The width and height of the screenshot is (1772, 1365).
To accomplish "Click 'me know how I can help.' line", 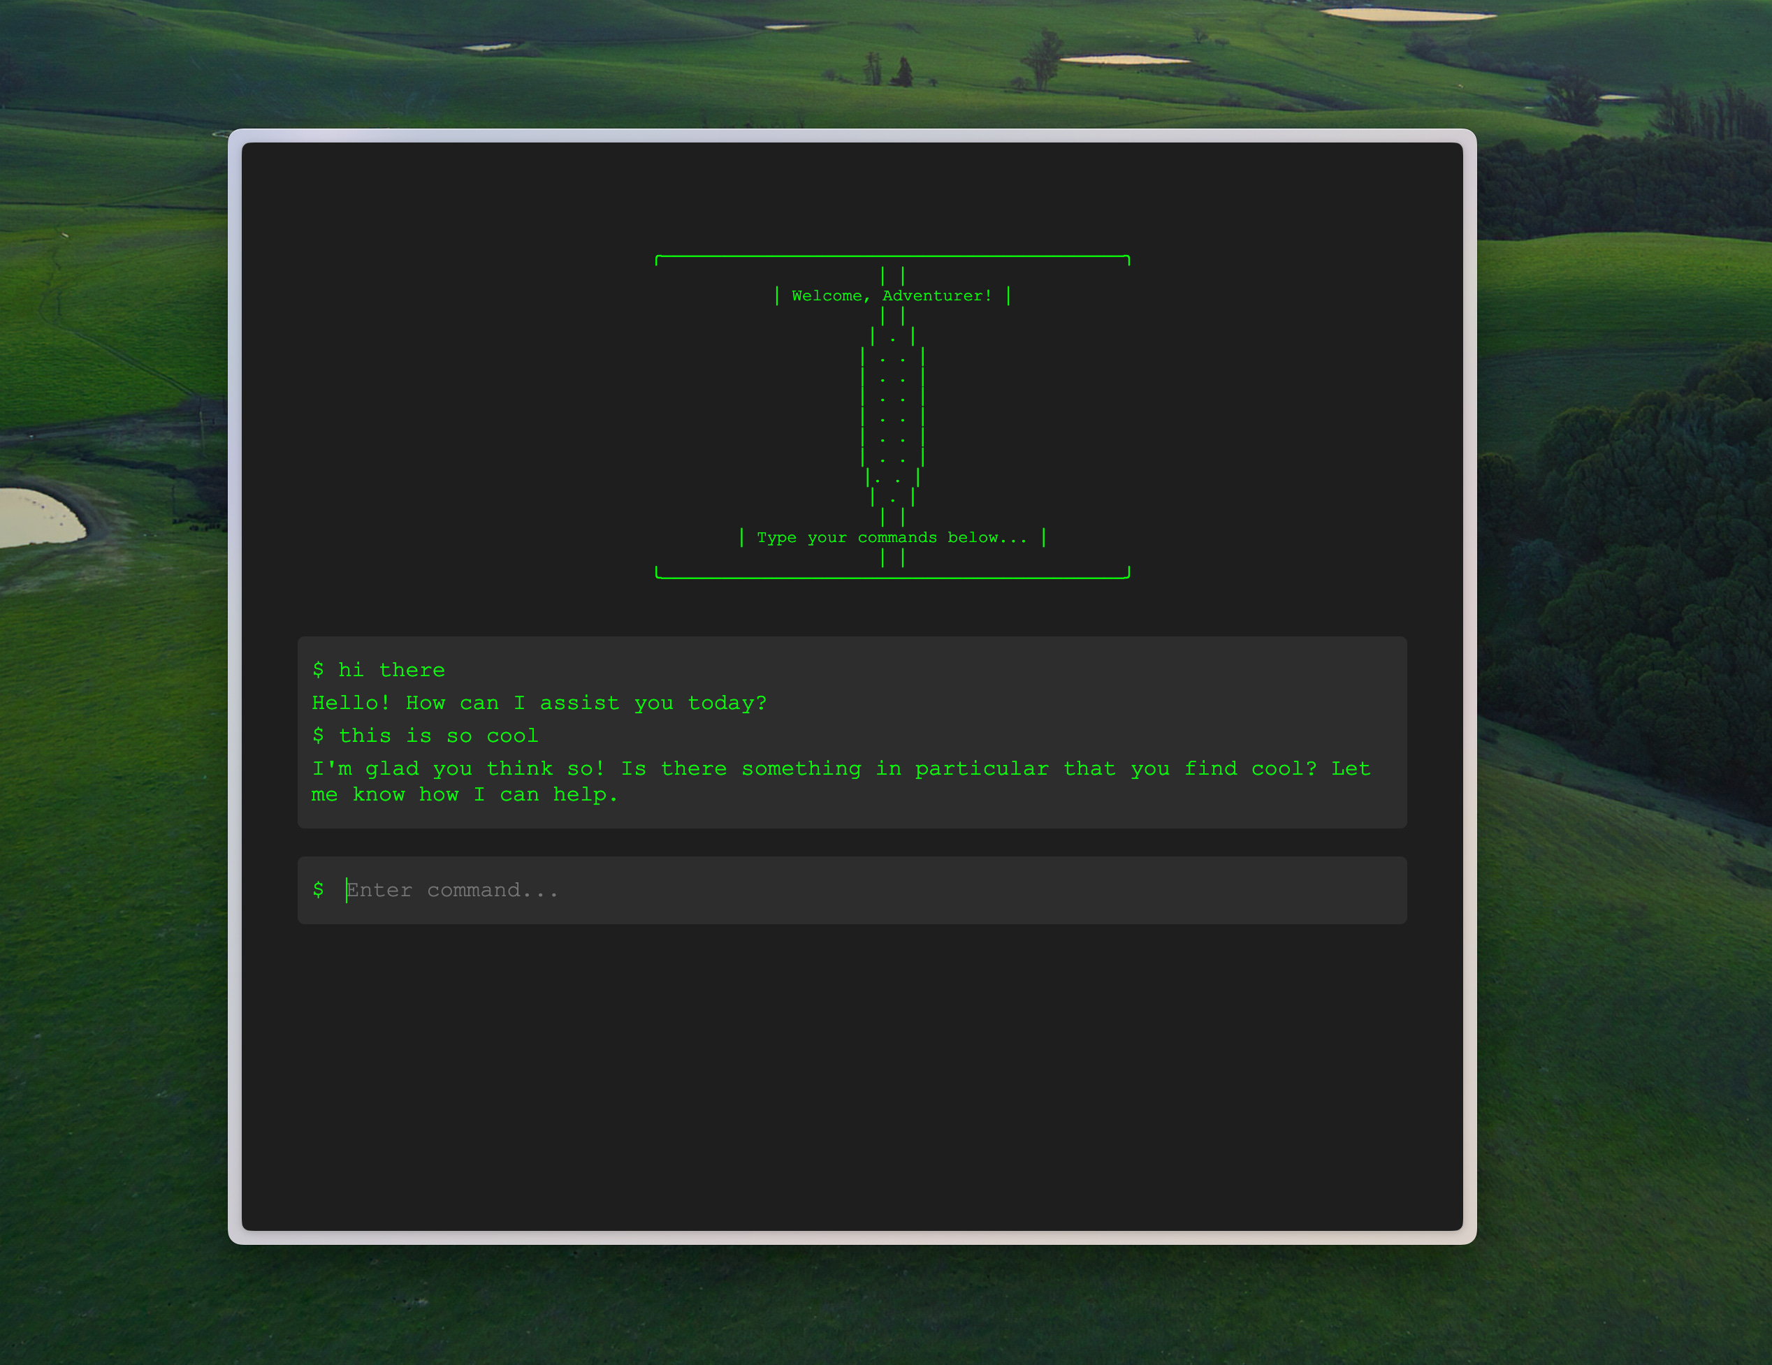I will coord(464,795).
